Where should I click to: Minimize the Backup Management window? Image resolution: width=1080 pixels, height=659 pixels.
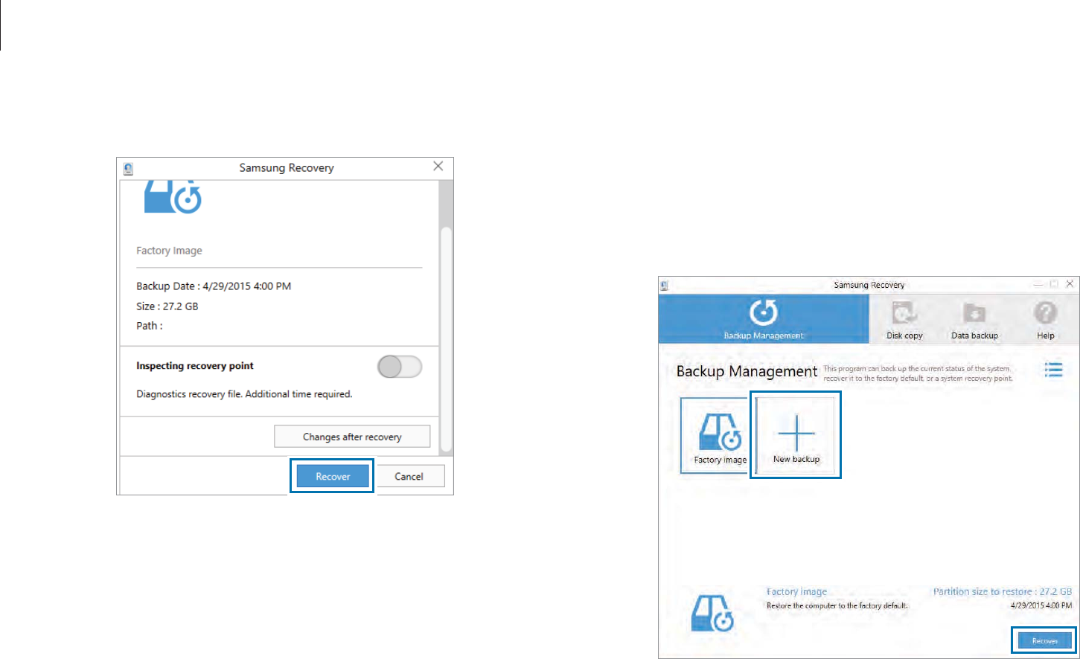(x=1038, y=284)
